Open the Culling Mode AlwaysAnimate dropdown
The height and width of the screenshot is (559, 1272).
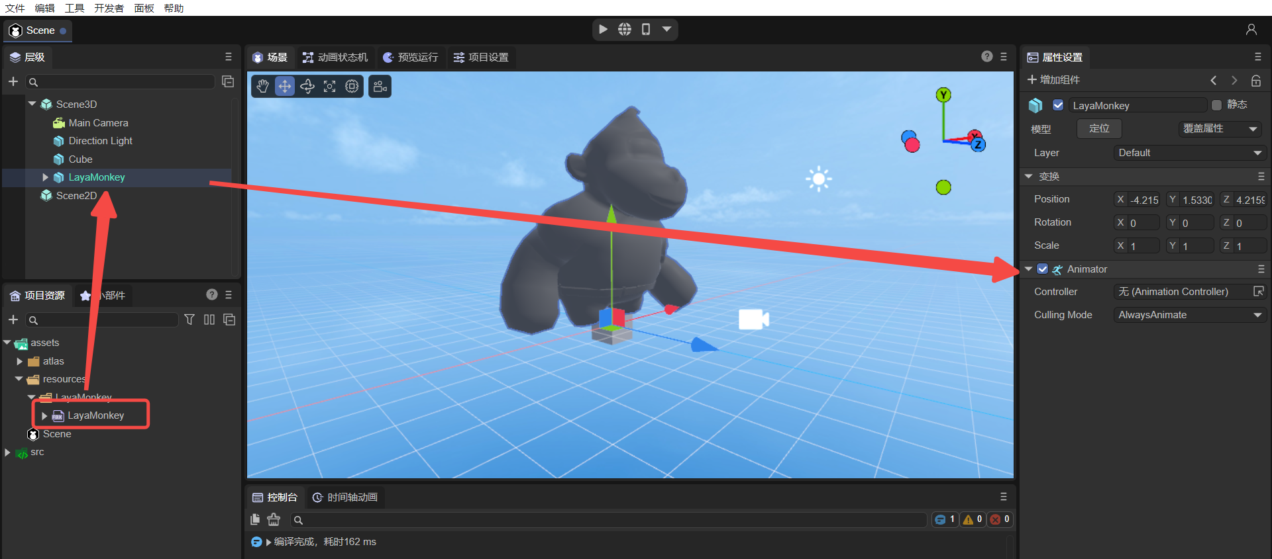(x=1189, y=315)
